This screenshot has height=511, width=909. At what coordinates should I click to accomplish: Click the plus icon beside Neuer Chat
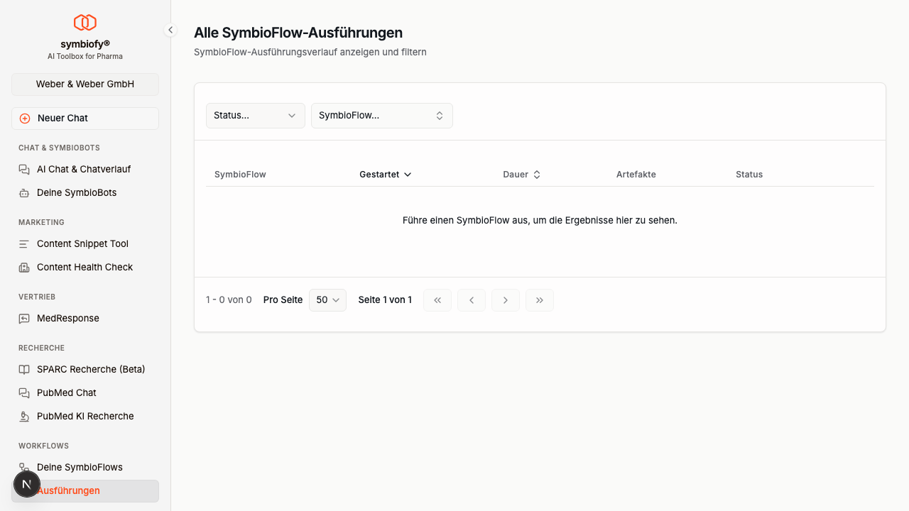pos(25,119)
